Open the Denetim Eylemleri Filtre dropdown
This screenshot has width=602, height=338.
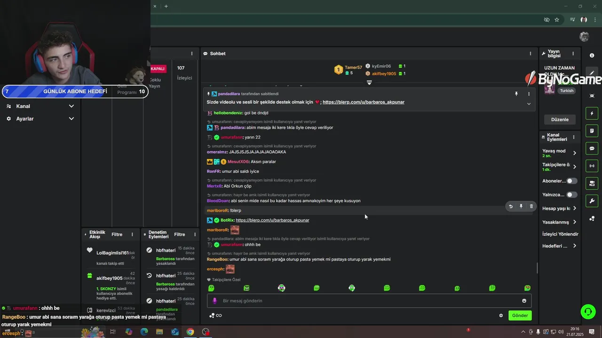click(x=180, y=234)
